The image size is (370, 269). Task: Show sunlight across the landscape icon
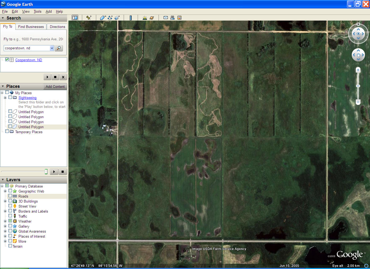(x=145, y=18)
